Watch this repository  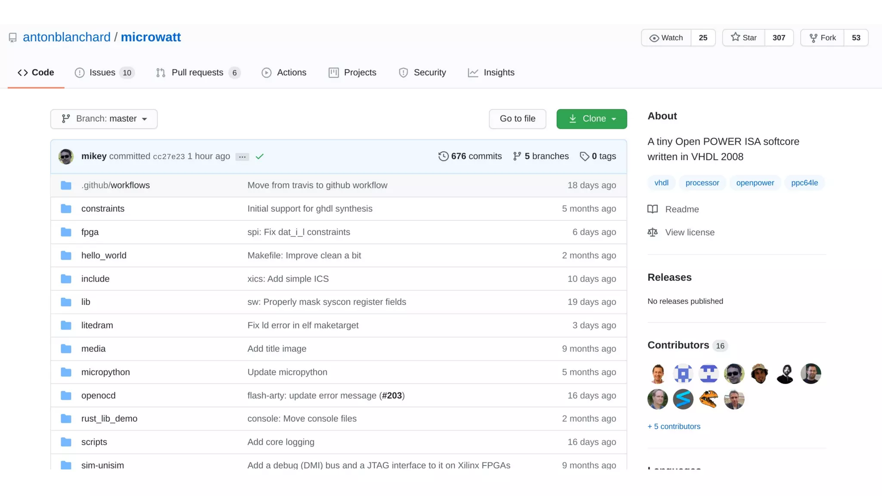[666, 38]
